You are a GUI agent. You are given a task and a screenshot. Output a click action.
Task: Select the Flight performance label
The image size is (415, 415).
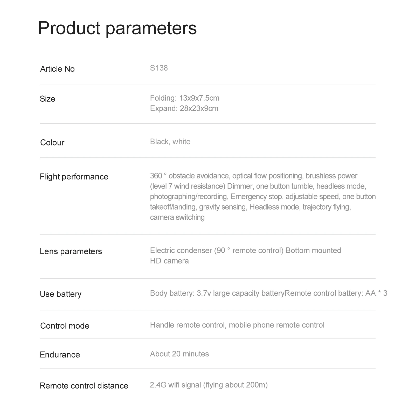[x=74, y=177]
